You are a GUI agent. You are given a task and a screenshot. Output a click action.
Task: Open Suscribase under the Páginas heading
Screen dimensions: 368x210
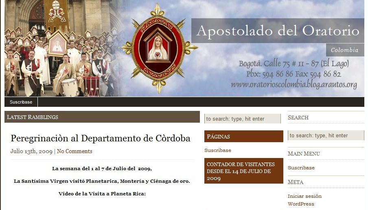[x=218, y=150]
